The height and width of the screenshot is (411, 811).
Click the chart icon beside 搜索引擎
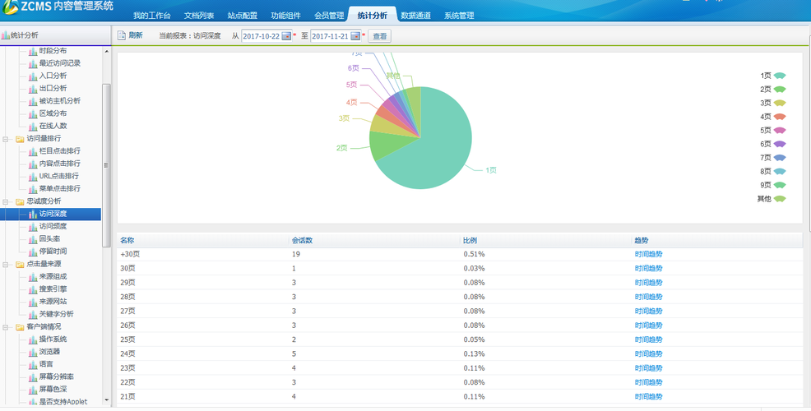point(32,289)
